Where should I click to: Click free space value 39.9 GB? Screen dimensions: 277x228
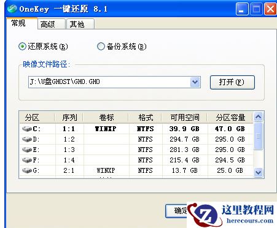(x=184, y=129)
